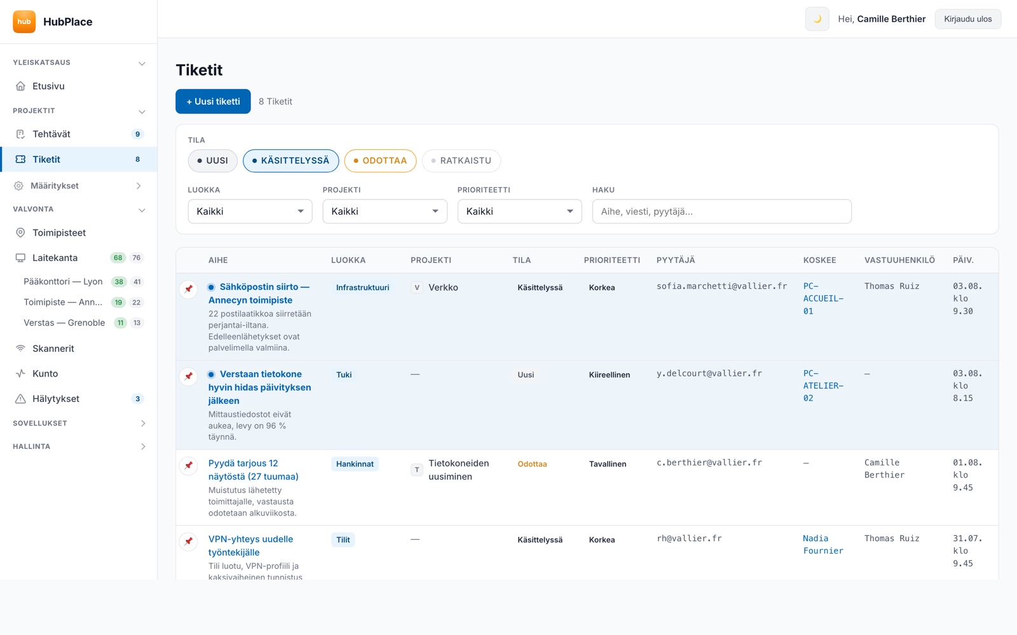The width and height of the screenshot is (1017, 635).
Task: Collapse the Valvonta section
Action: tap(142, 210)
